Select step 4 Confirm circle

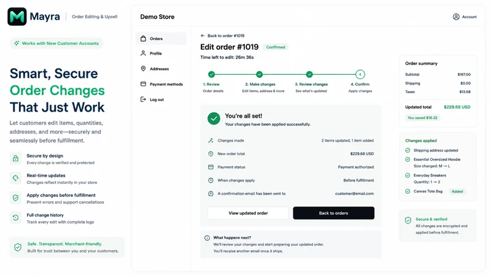(360, 74)
